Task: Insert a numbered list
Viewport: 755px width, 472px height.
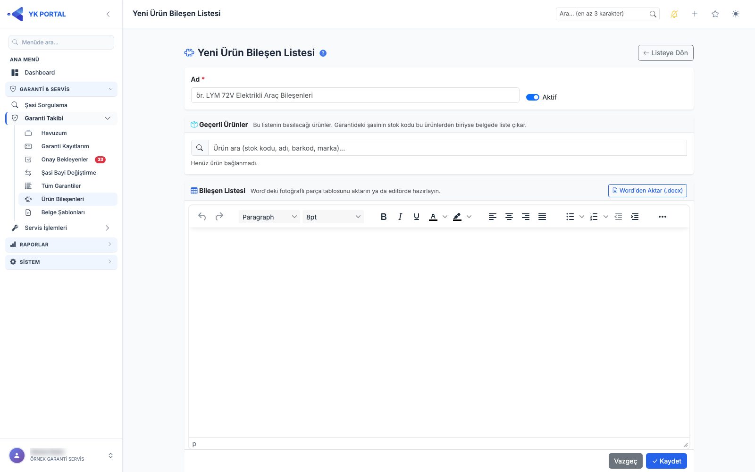Action: coord(594,217)
